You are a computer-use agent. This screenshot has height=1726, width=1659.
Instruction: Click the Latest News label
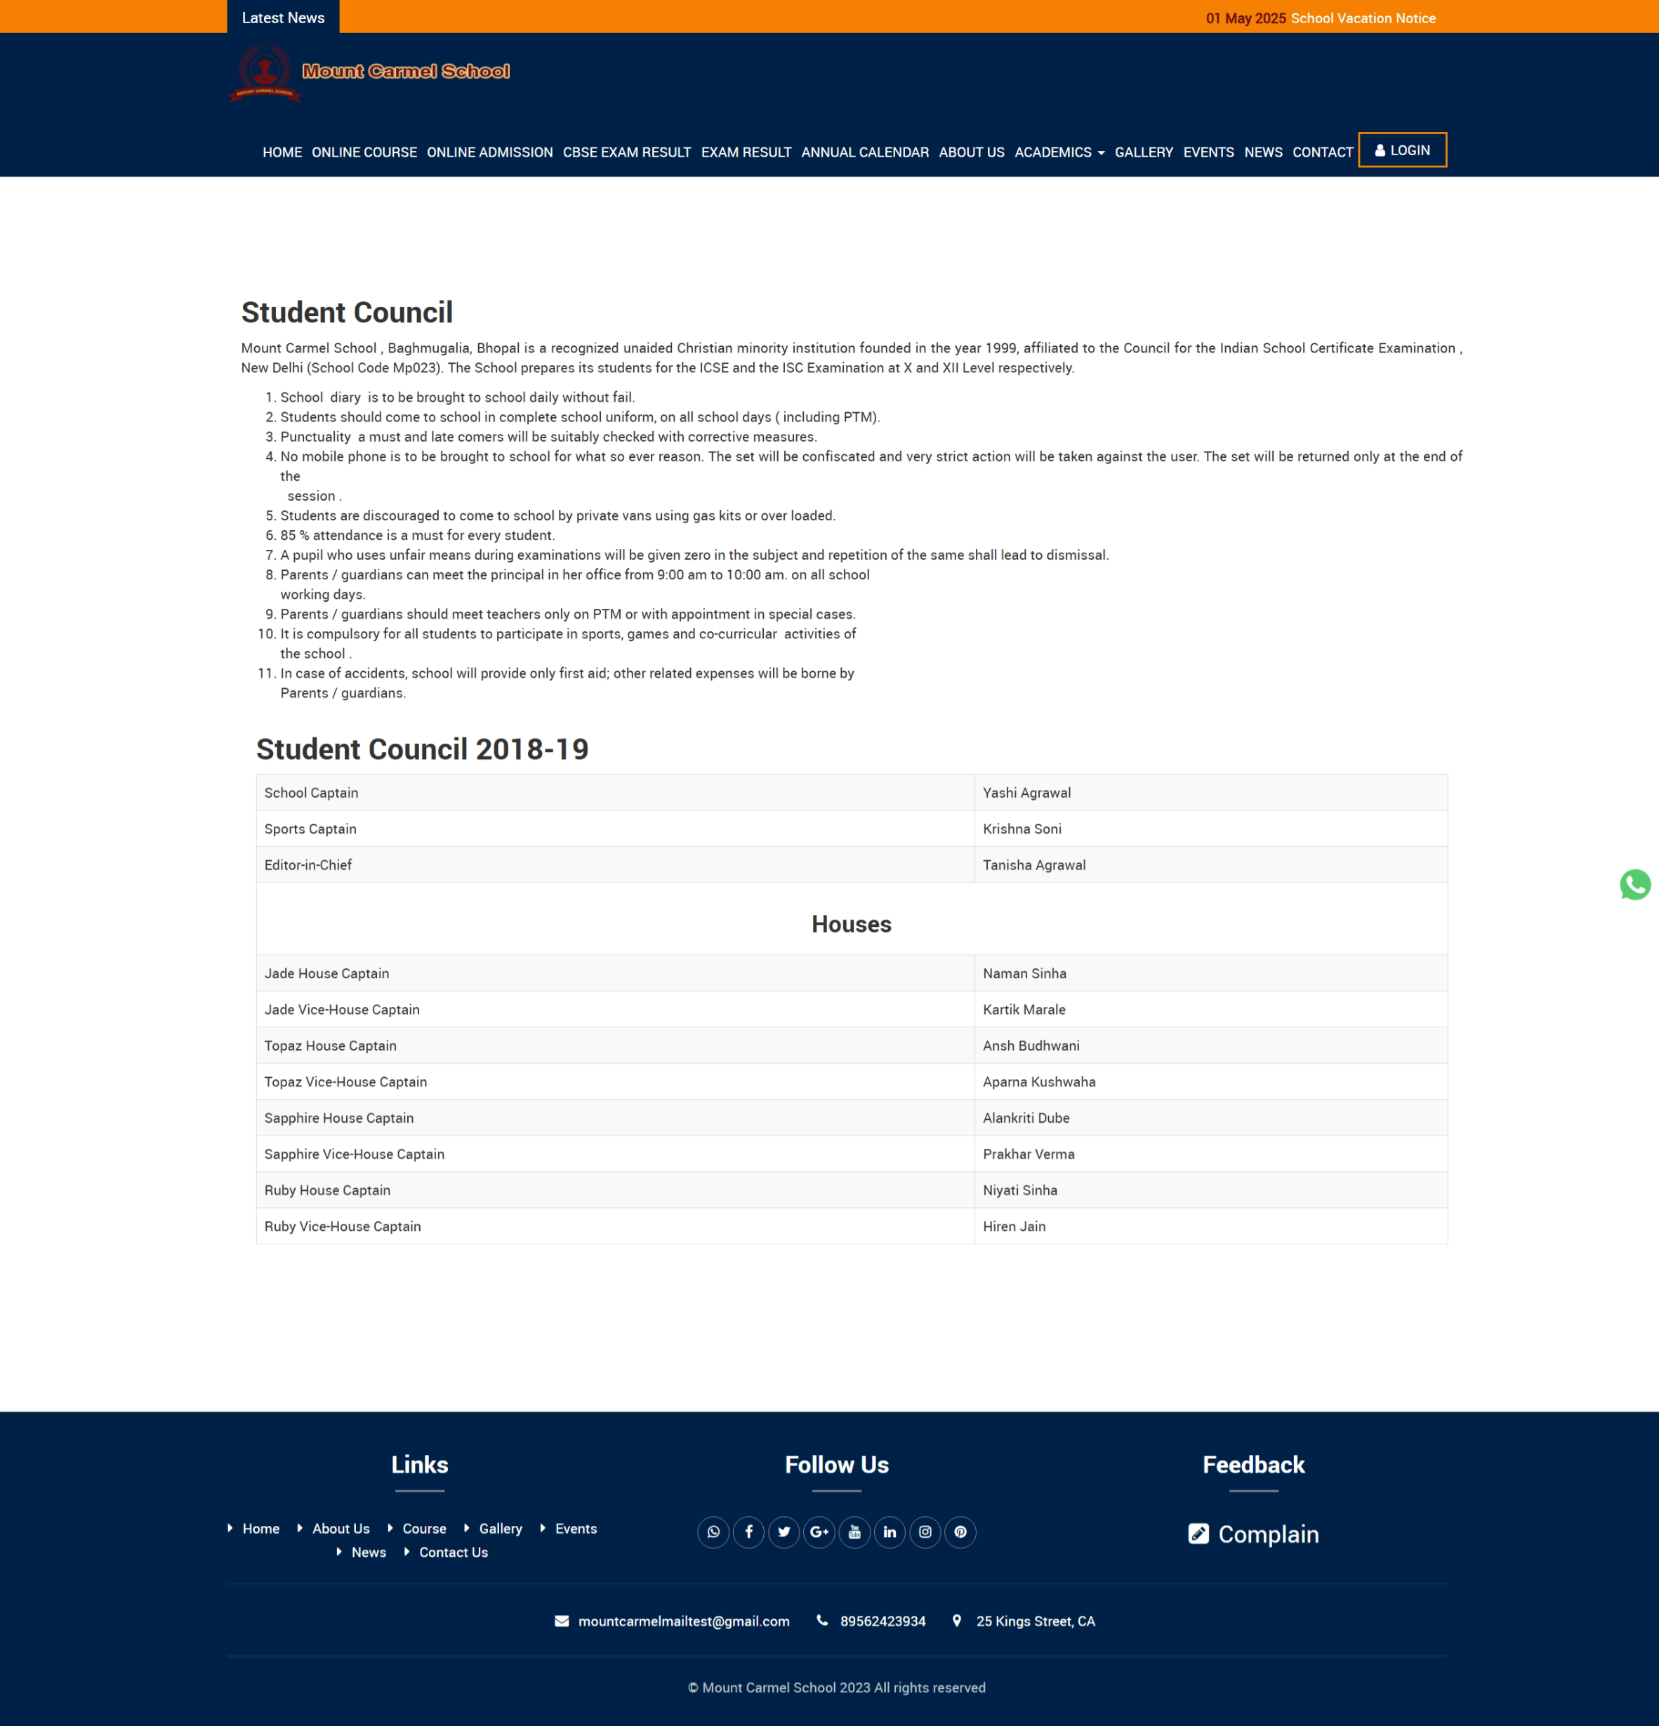click(x=283, y=17)
